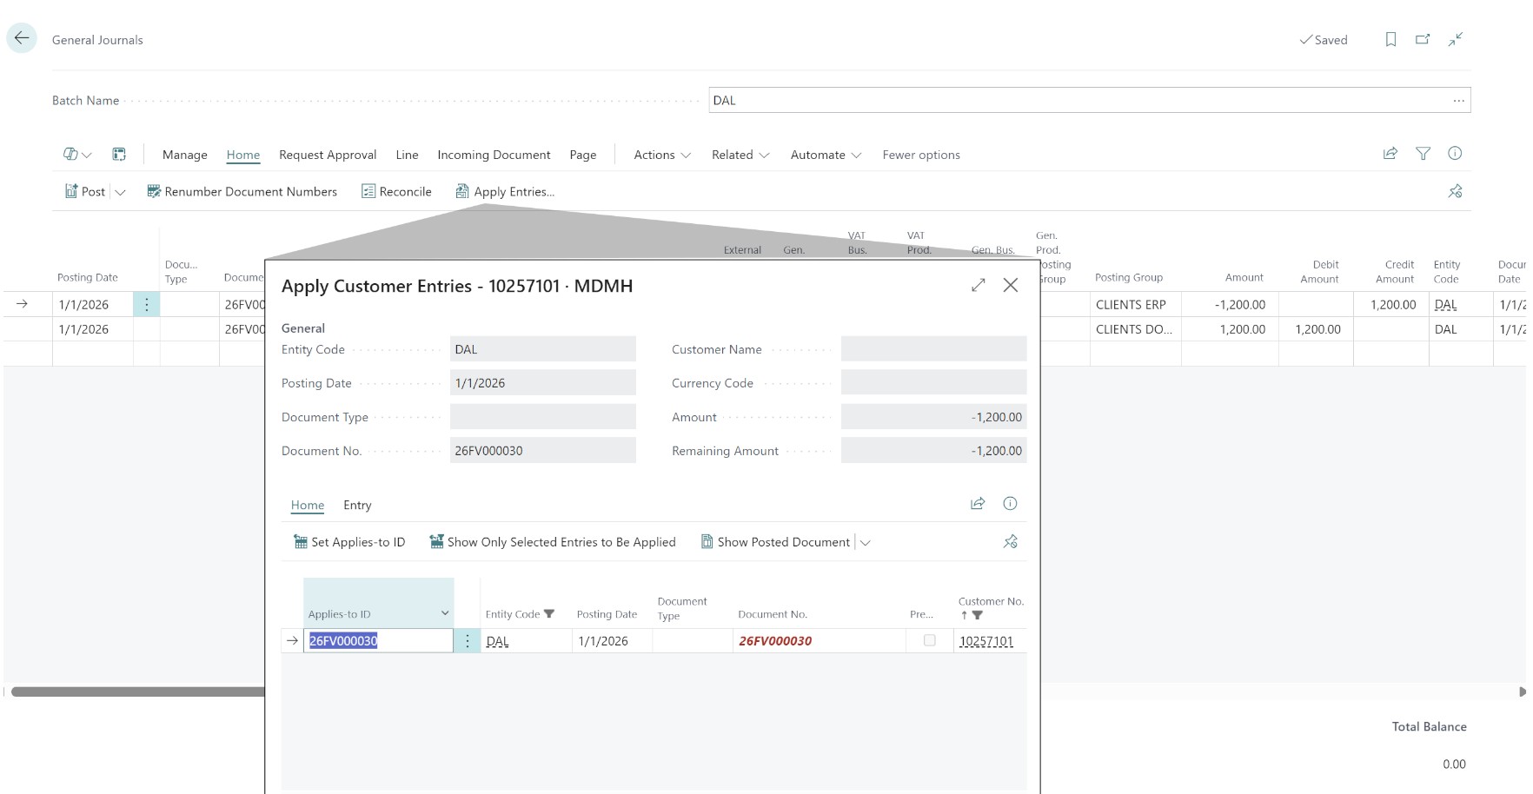Open the Manage menu tab
The image size is (1533, 794).
click(x=184, y=155)
